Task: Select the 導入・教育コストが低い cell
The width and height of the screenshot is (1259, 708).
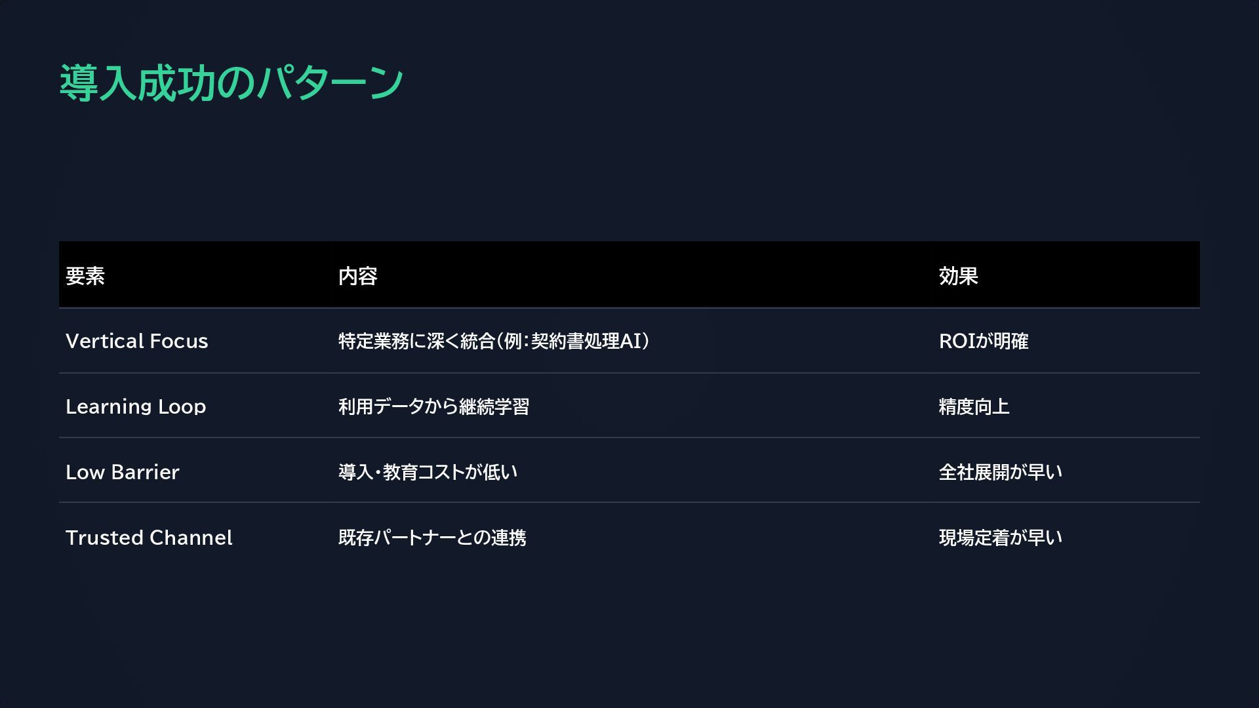Action: point(428,472)
